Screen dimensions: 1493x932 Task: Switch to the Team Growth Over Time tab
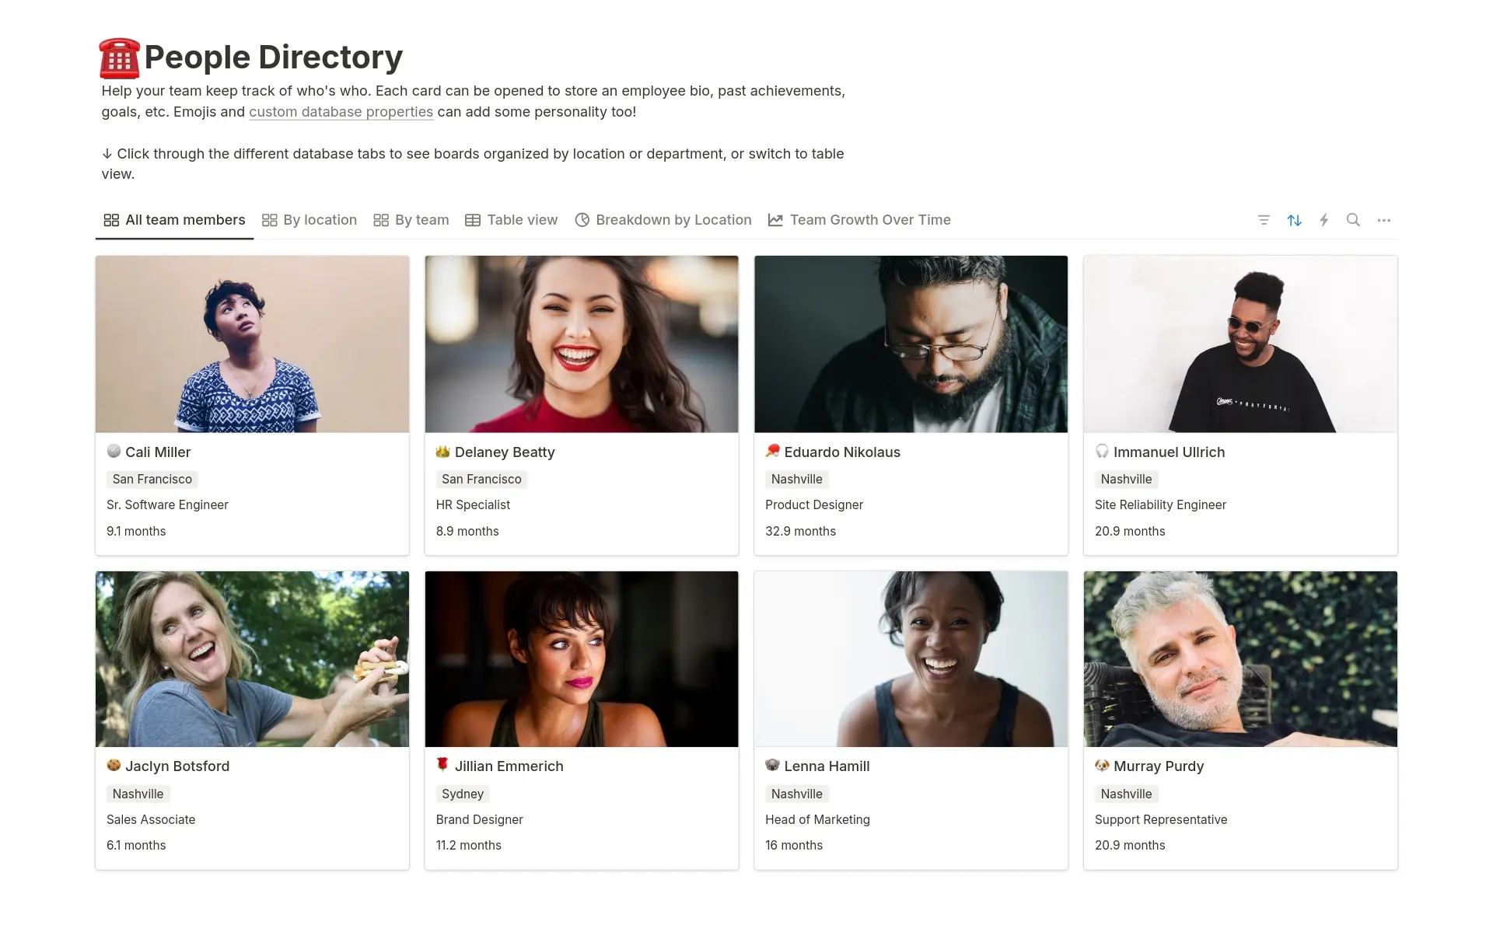tap(871, 219)
